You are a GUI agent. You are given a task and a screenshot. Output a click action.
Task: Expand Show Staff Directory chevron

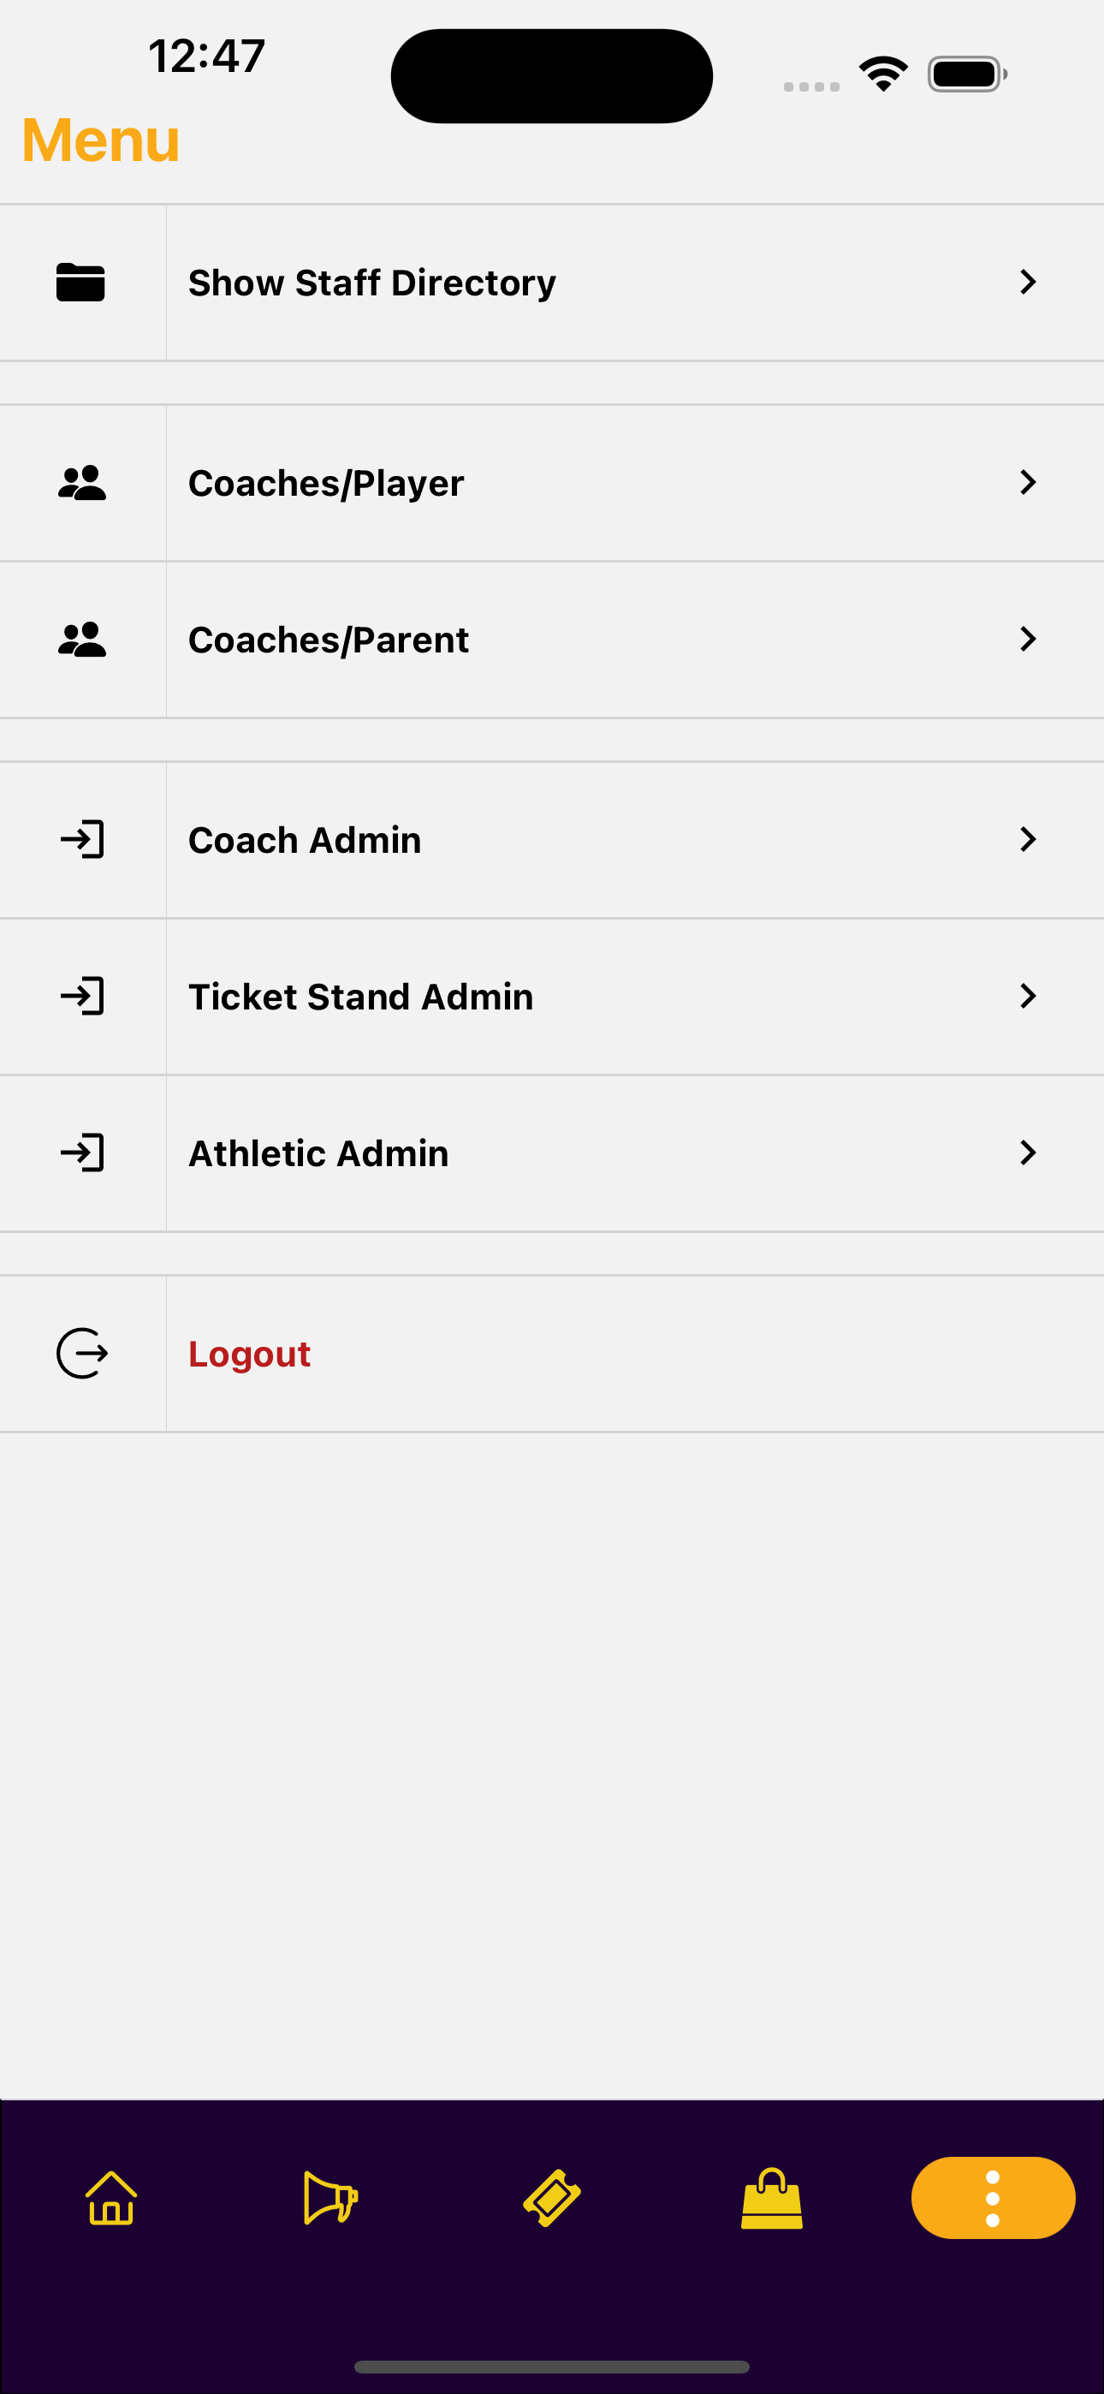tap(1027, 283)
